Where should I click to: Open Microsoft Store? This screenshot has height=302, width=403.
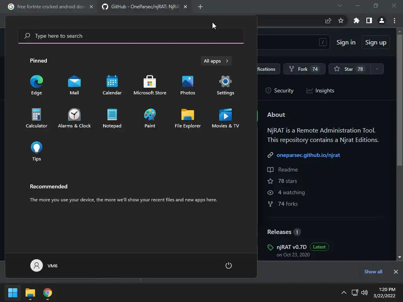(x=150, y=85)
